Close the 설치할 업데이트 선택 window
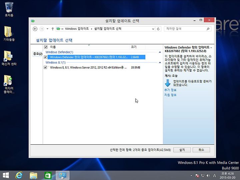Image resolution: width=240 pixels, height=180 pixels. 209,20
